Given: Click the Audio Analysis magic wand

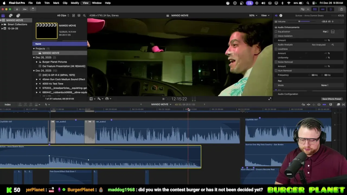Looking at the screenshot, I should 333,45.
